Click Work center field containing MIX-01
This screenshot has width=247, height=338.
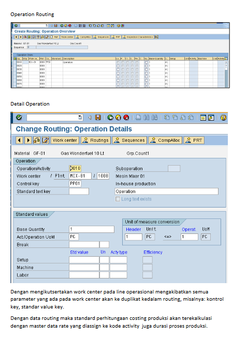tap(80, 176)
